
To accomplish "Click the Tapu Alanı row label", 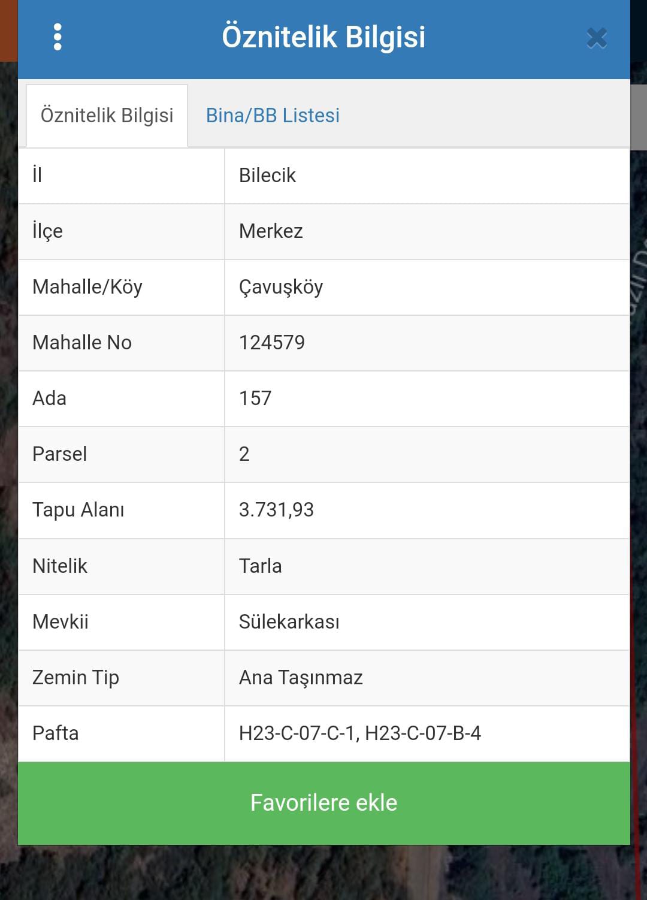I will [78, 510].
